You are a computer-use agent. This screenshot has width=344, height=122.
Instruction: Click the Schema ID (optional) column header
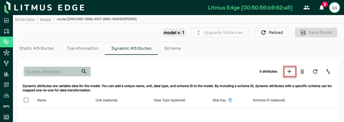[x=269, y=100]
